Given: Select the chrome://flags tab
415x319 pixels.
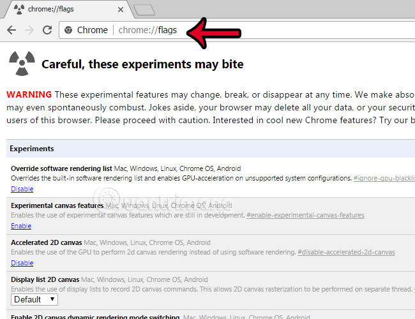Looking at the screenshot, I should pos(64,8).
